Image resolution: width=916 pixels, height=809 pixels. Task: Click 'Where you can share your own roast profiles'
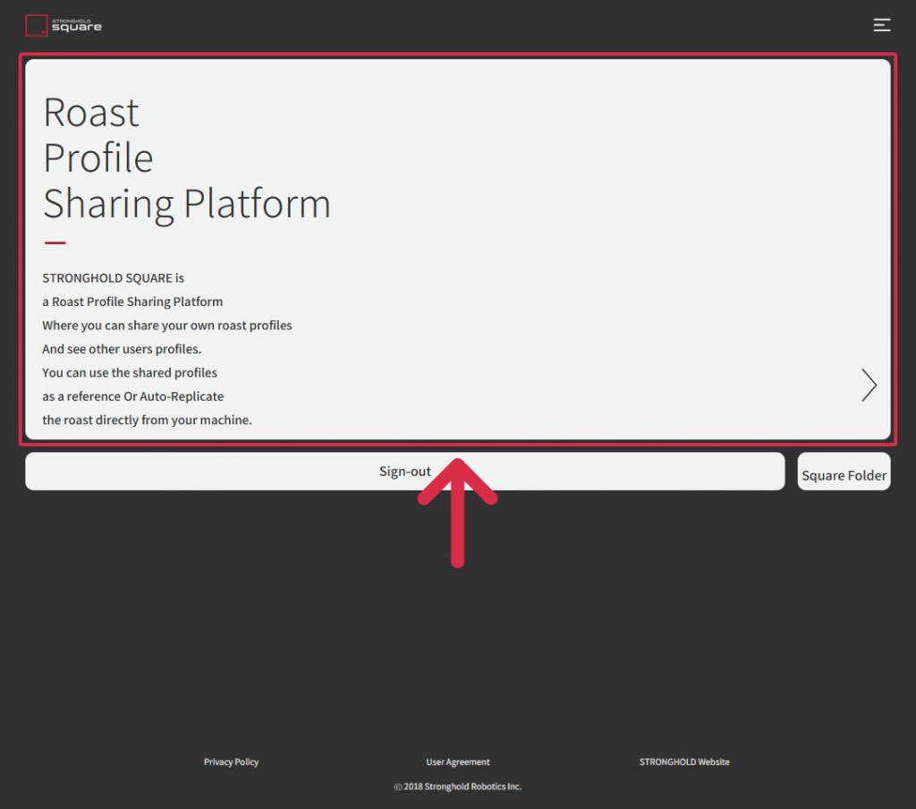pyautogui.click(x=167, y=325)
